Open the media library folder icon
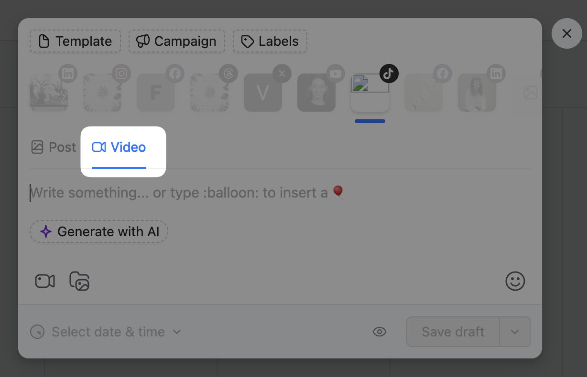This screenshot has width=587, height=377. (79, 281)
